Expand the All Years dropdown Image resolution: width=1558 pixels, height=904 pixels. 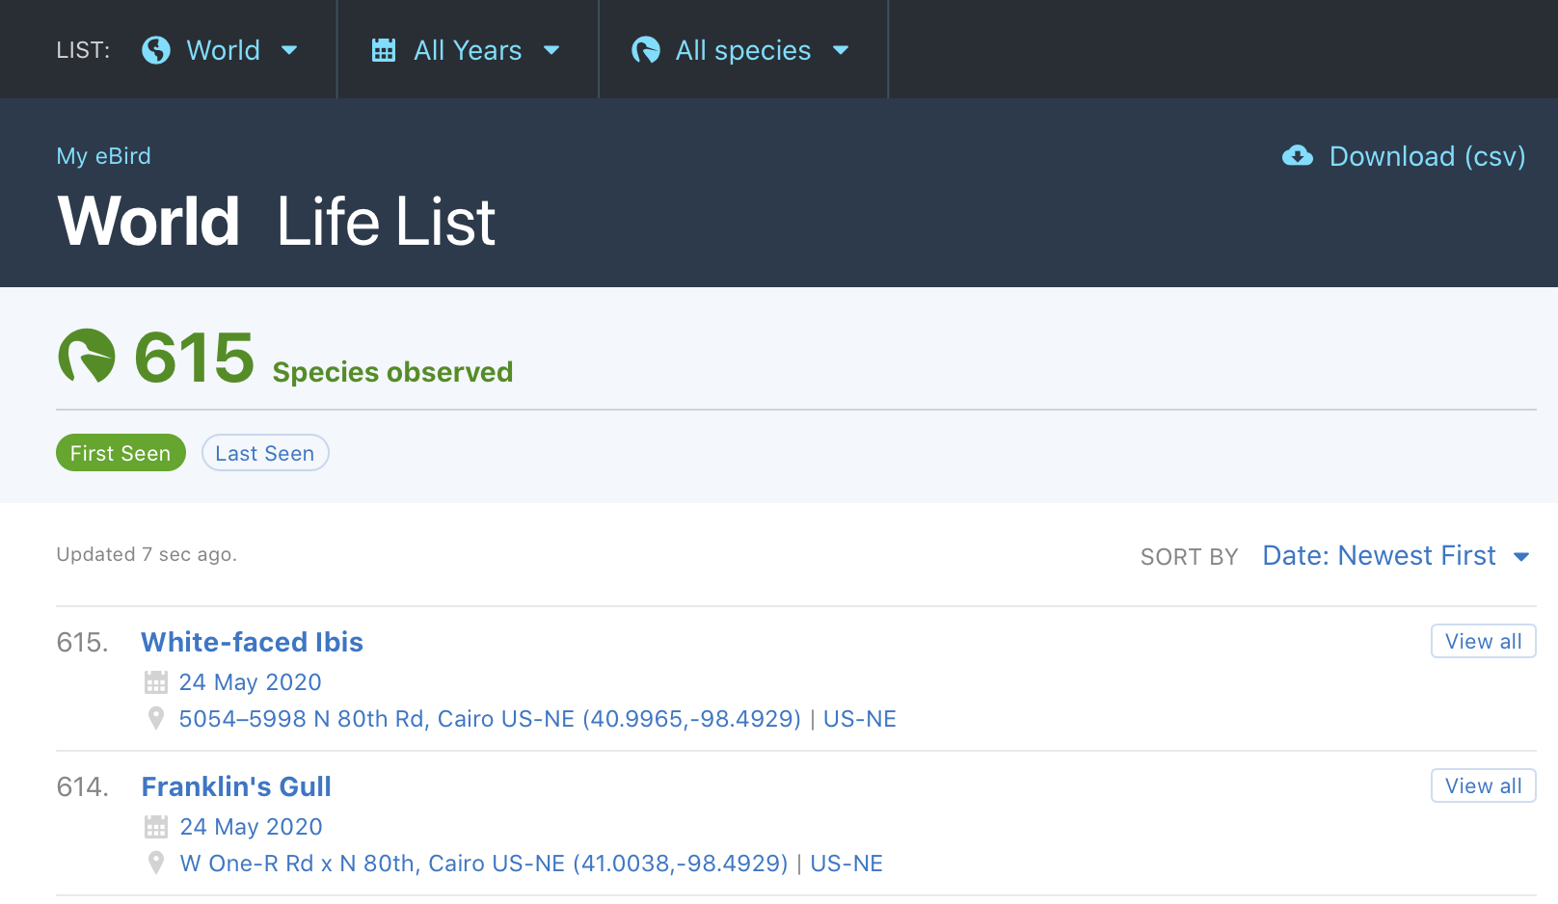point(468,50)
